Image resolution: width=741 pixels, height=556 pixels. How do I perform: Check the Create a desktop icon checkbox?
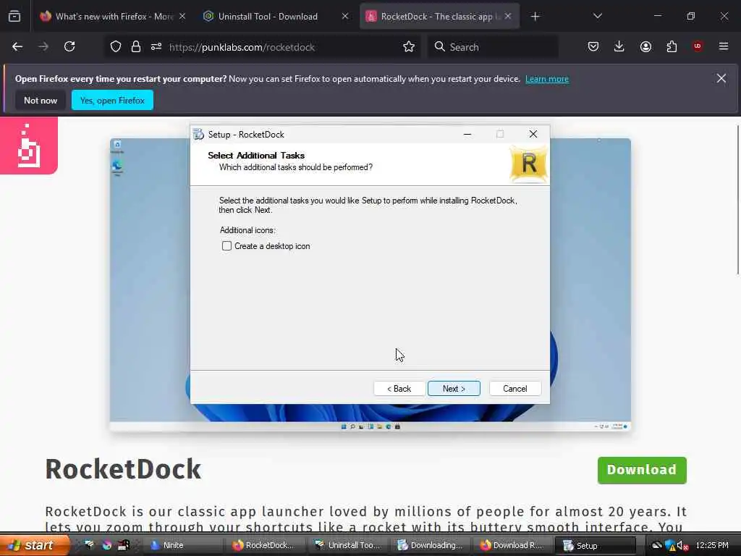click(x=226, y=246)
